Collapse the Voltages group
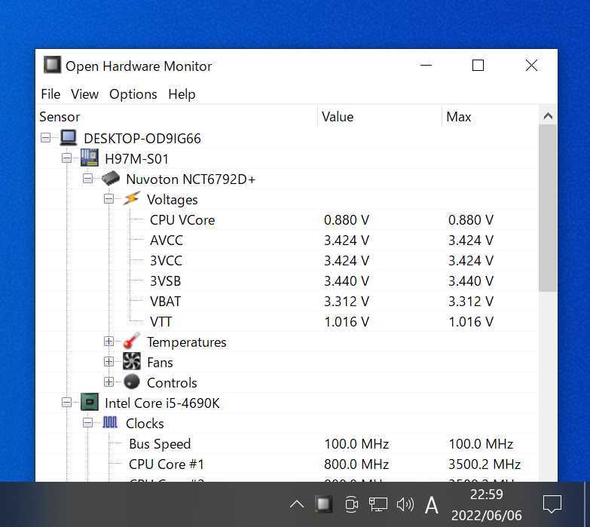Image resolution: width=590 pixels, height=527 pixels. 109,199
